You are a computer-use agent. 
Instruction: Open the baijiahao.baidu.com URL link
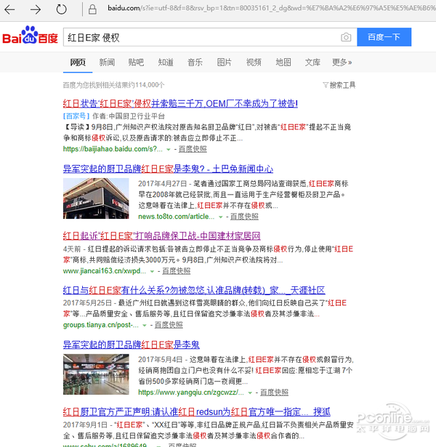coord(113,149)
